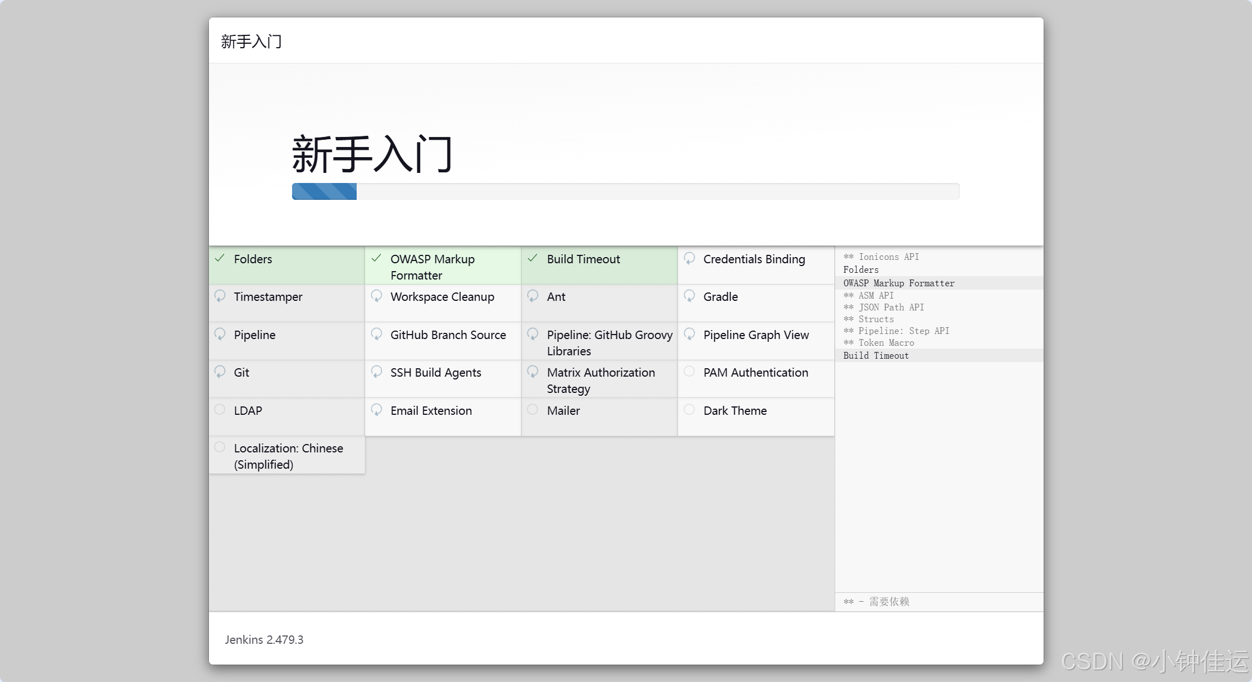Click the '** ASM API' log entry
Screen dimensions: 1252x682
(868, 295)
